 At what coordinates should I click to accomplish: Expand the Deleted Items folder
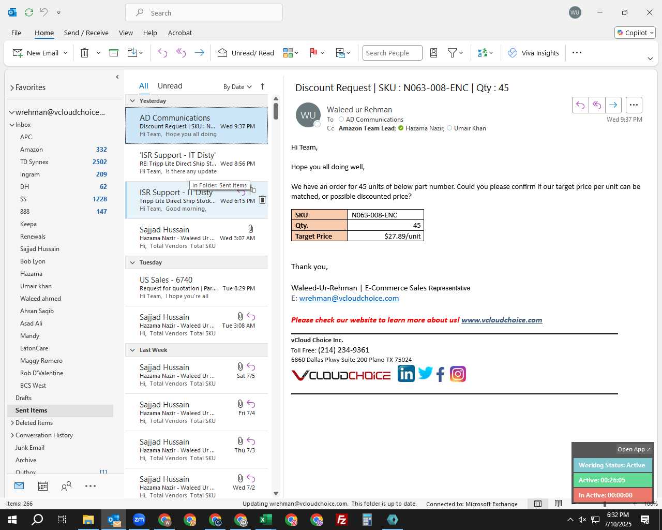point(12,423)
